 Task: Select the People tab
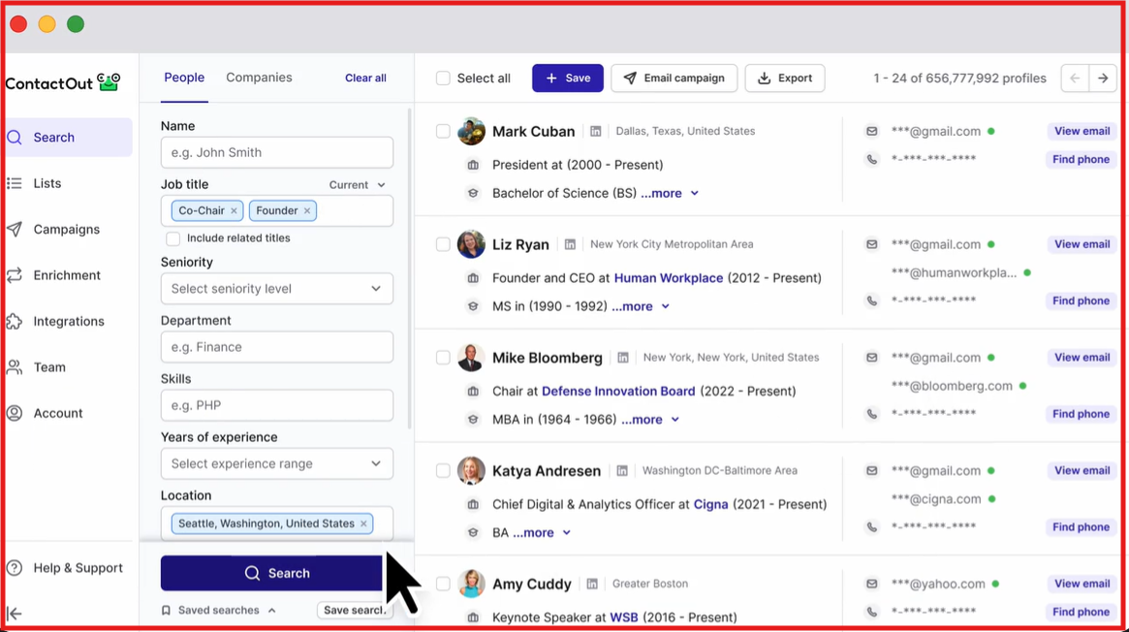tap(184, 77)
